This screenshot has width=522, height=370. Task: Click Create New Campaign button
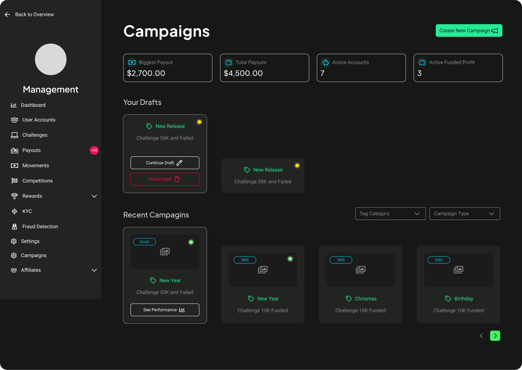click(469, 30)
